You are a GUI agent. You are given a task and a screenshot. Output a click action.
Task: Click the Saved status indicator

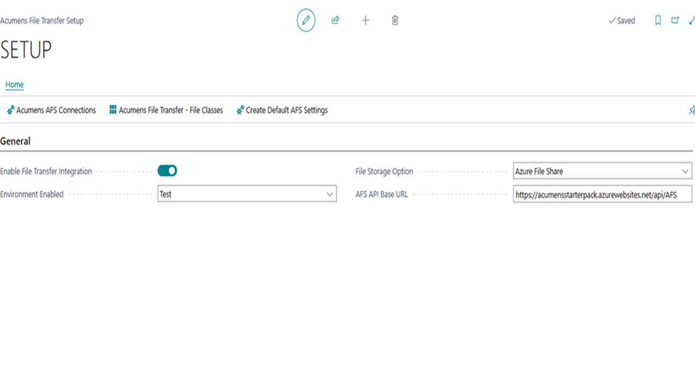click(622, 21)
